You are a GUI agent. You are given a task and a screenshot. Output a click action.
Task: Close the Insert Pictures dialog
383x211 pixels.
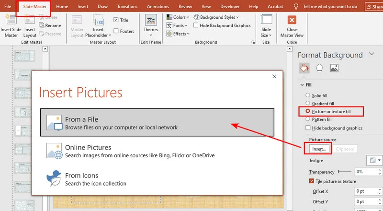click(x=274, y=76)
